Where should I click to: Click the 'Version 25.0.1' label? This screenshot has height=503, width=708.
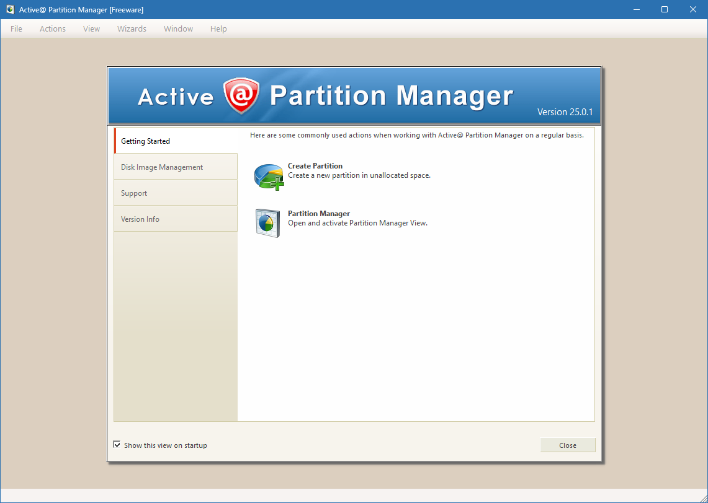pos(565,112)
